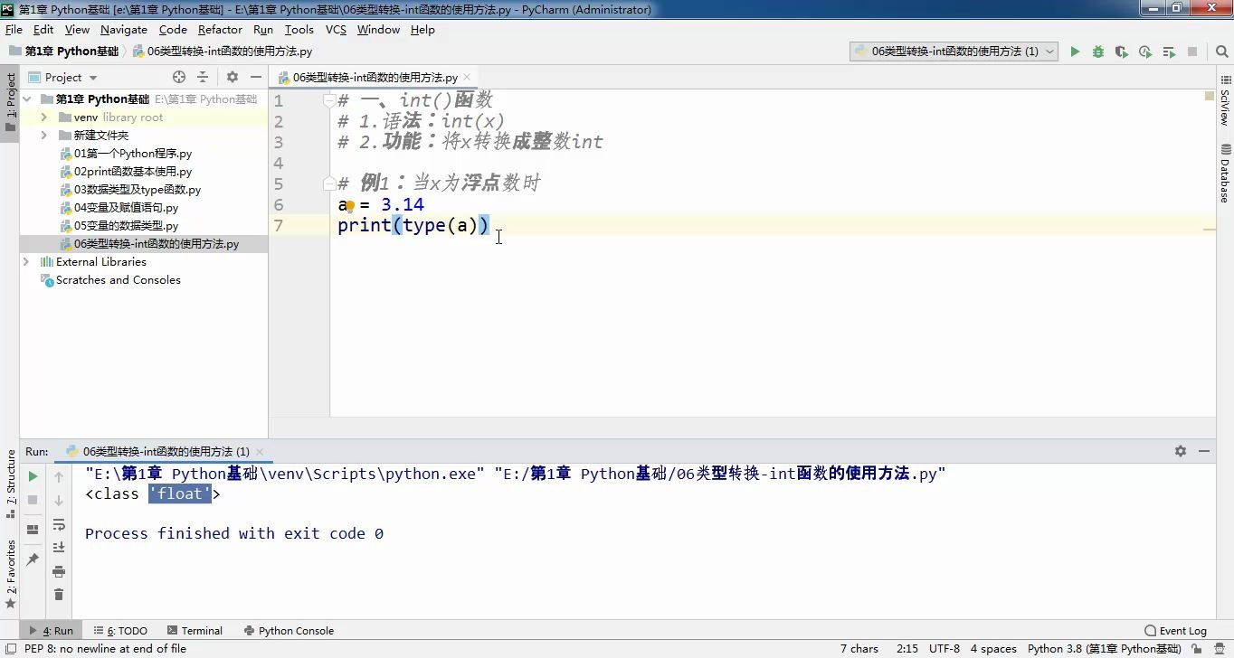Open the Database side panel
Image resolution: width=1234 pixels, height=658 pixels.
click(x=1225, y=174)
